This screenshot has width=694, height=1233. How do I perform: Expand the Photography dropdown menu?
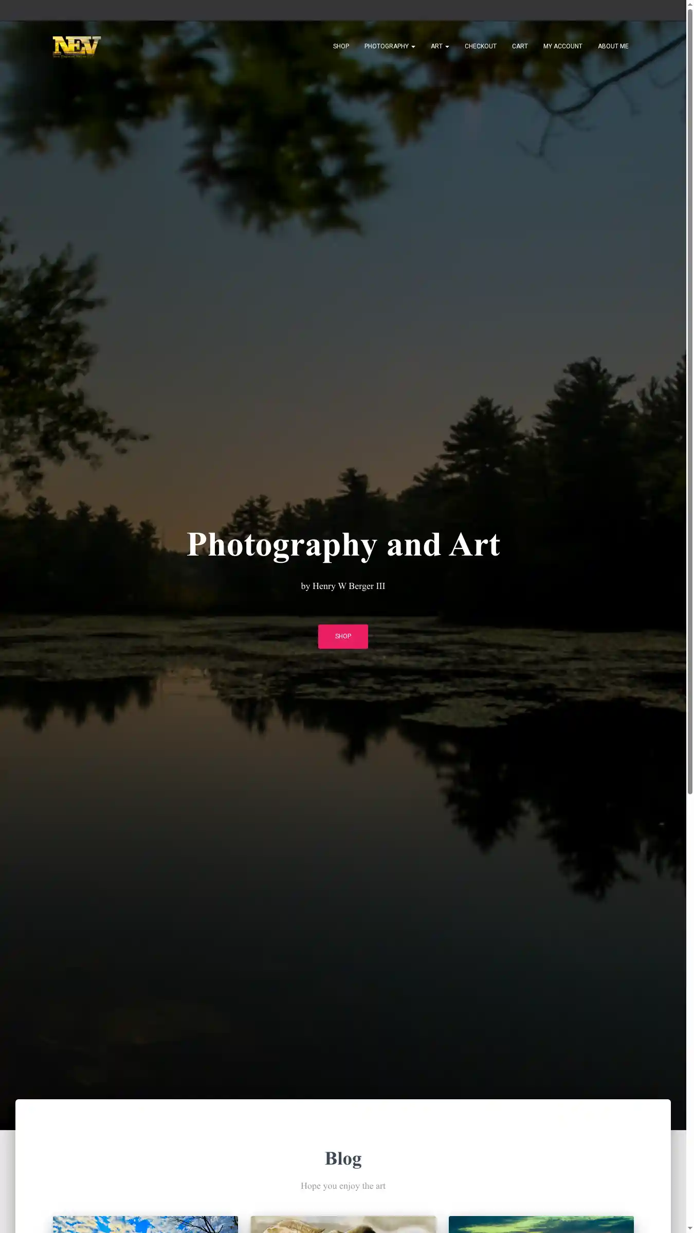tap(390, 46)
